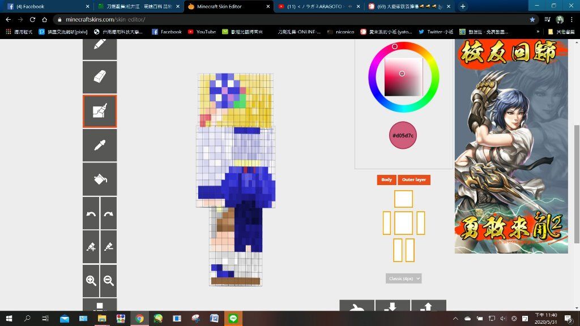Open File Explorer from the taskbar
This screenshot has height=326, width=580.
tap(102, 318)
